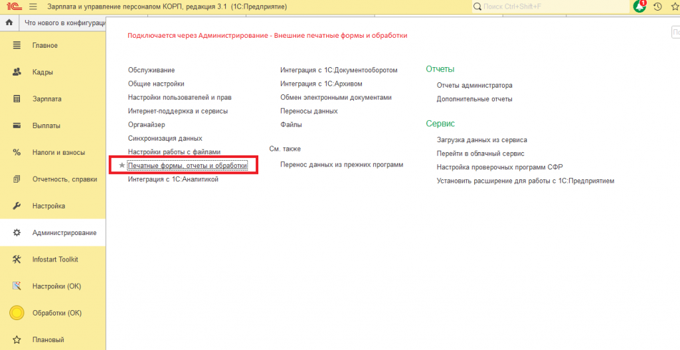This screenshot has height=350, width=680.
Task: Click the Налоги и взносы percent icon
Action: point(17,152)
